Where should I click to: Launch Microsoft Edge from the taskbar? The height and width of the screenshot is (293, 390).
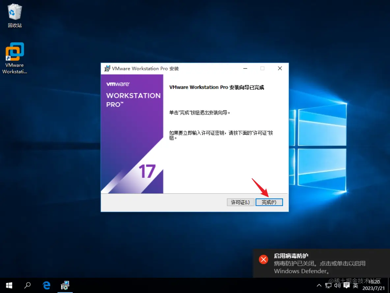pyautogui.click(x=46, y=285)
